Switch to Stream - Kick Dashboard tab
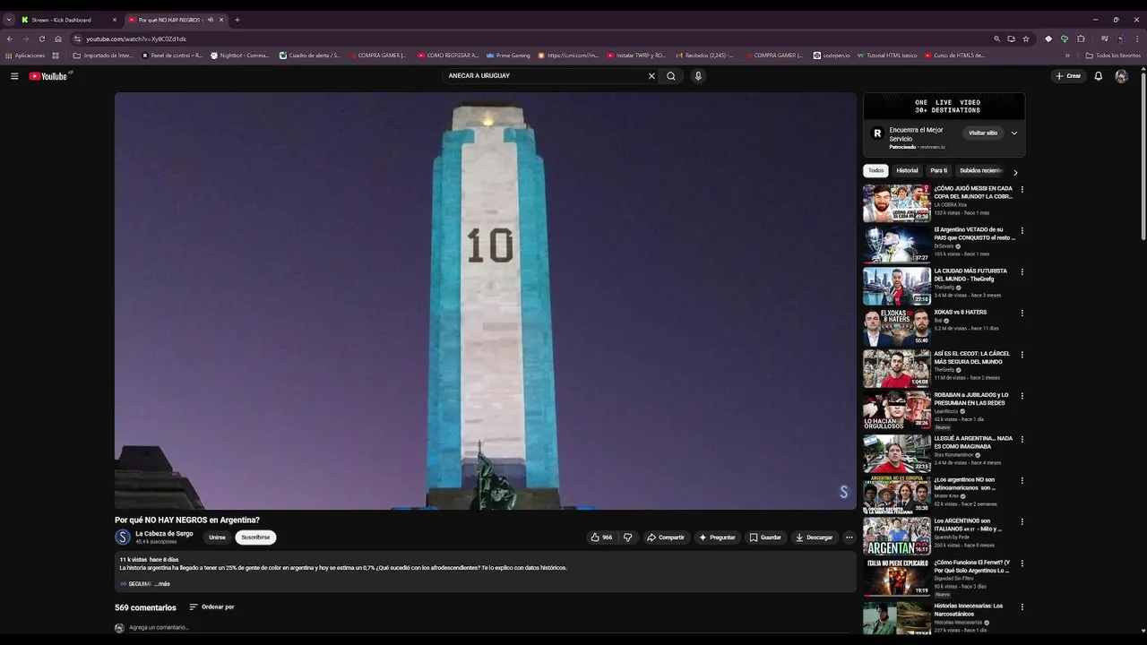The width and height of the screenshot is (1147, 645). click(x=69, y=20)
